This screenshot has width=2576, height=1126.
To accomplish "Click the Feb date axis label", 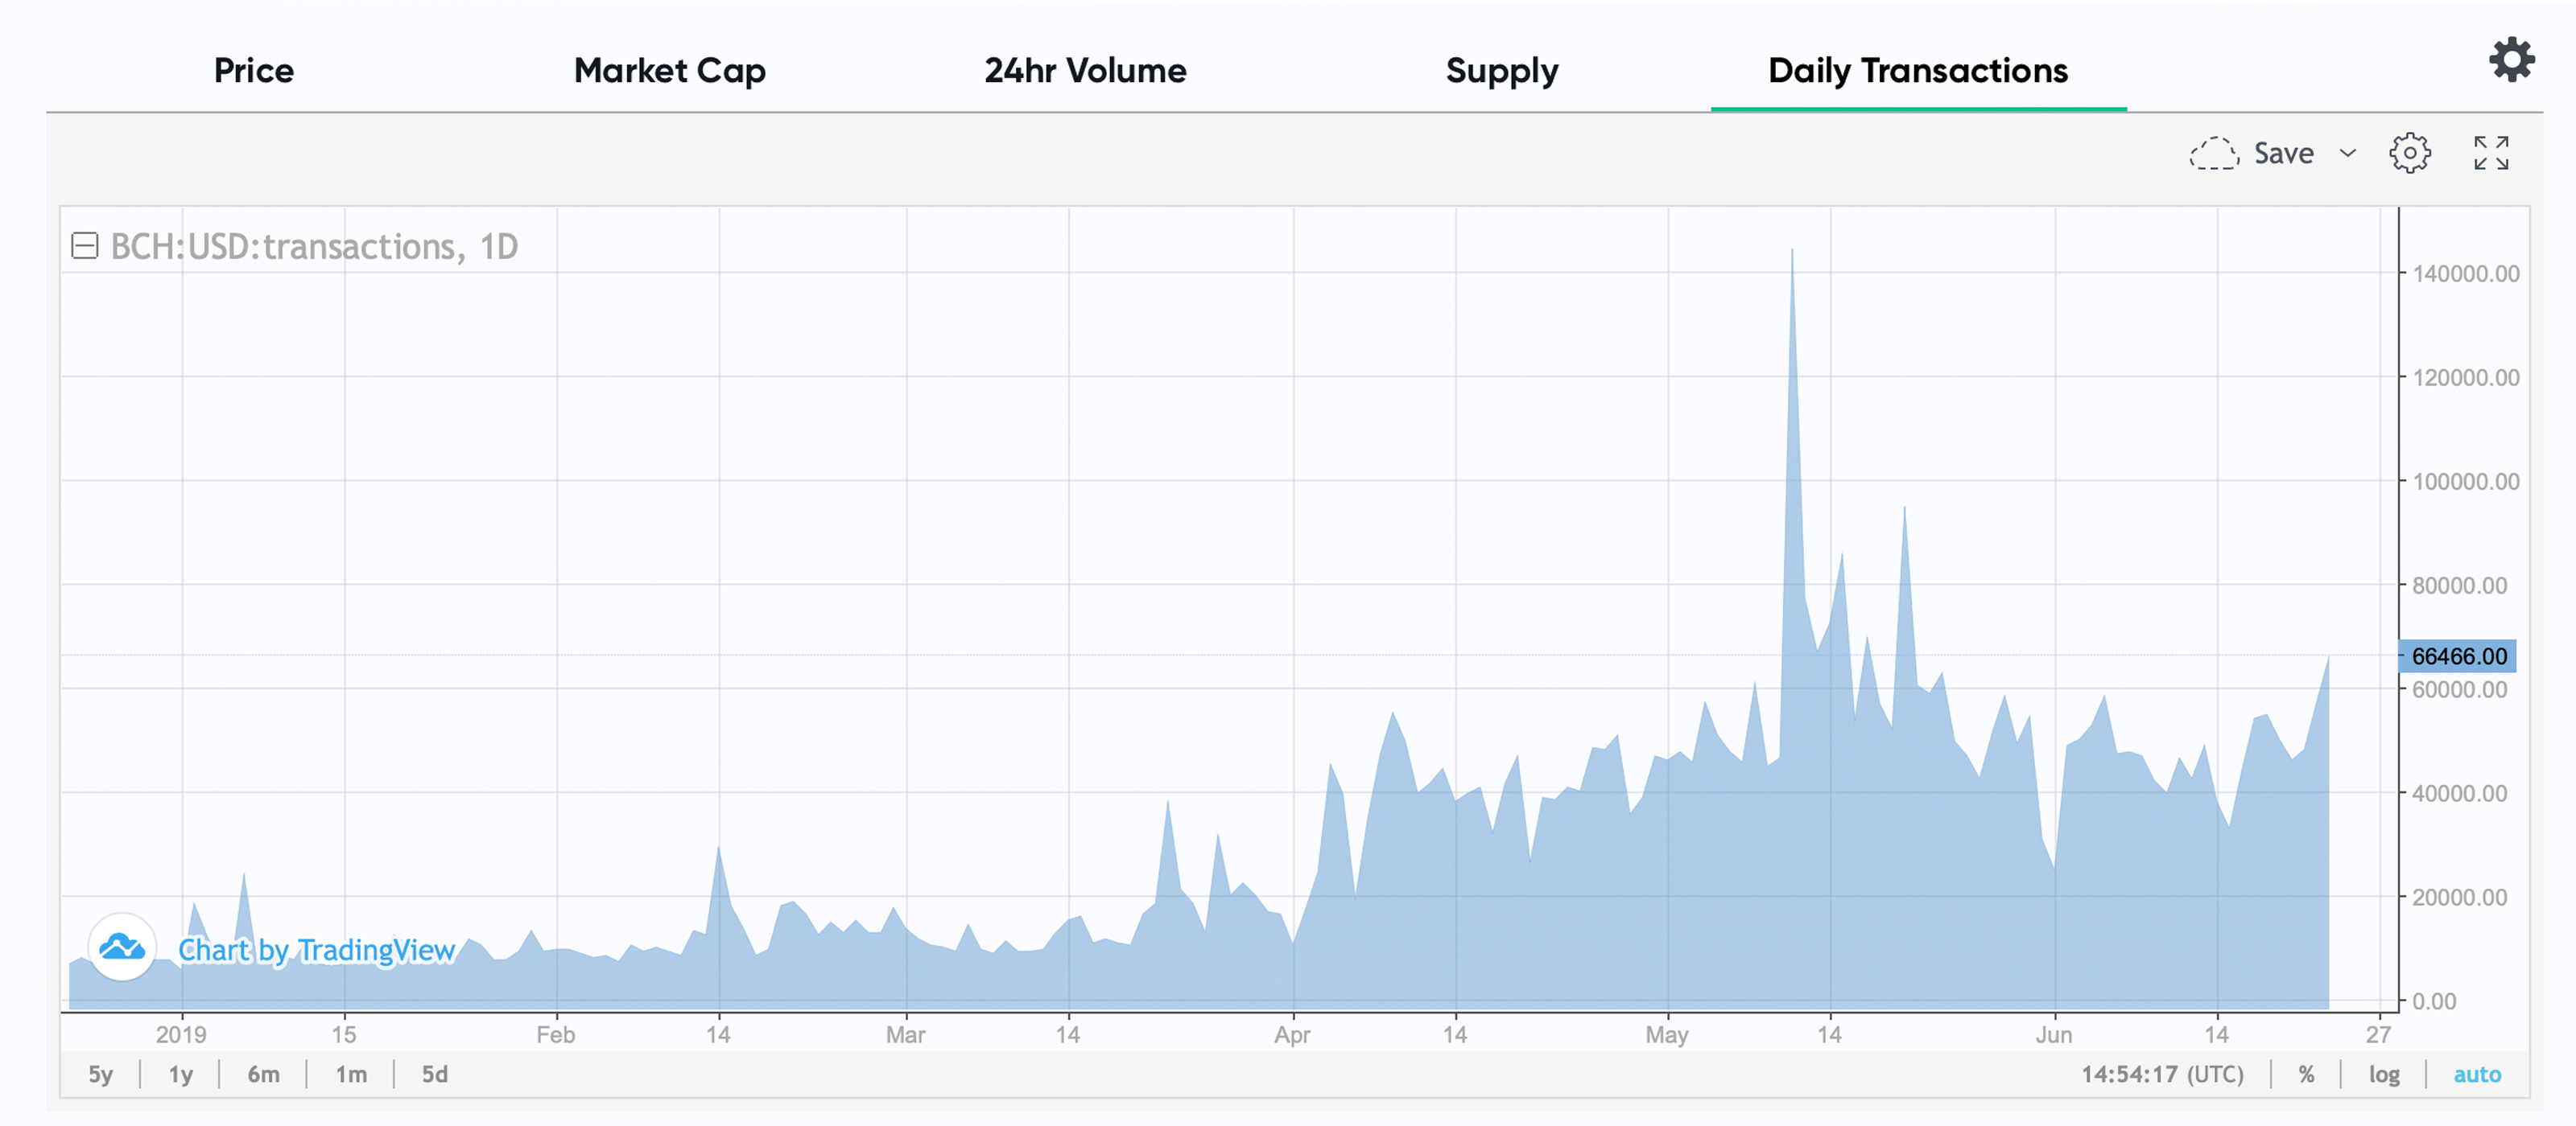I will 555,1034.
